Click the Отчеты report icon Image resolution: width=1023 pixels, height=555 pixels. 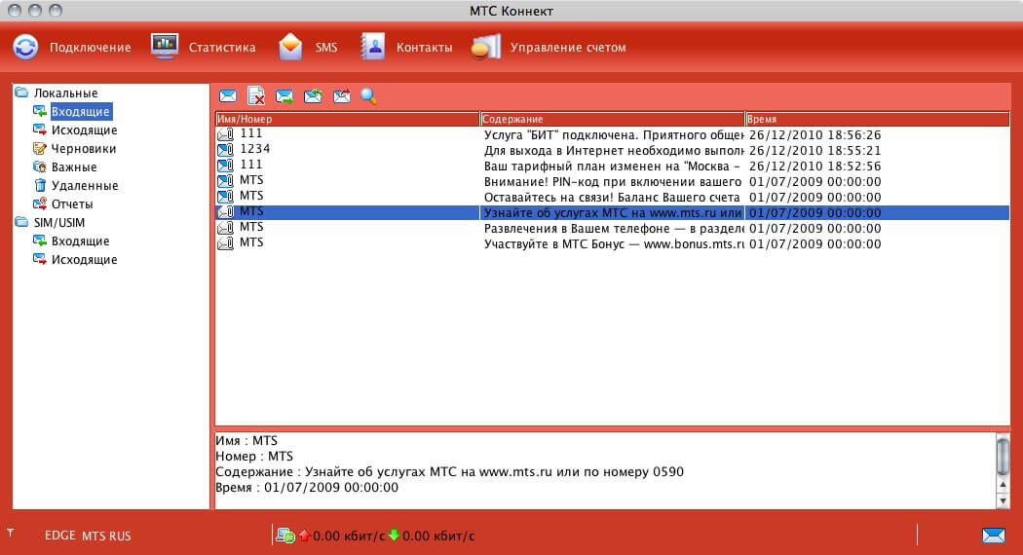(x=40, y=204)
